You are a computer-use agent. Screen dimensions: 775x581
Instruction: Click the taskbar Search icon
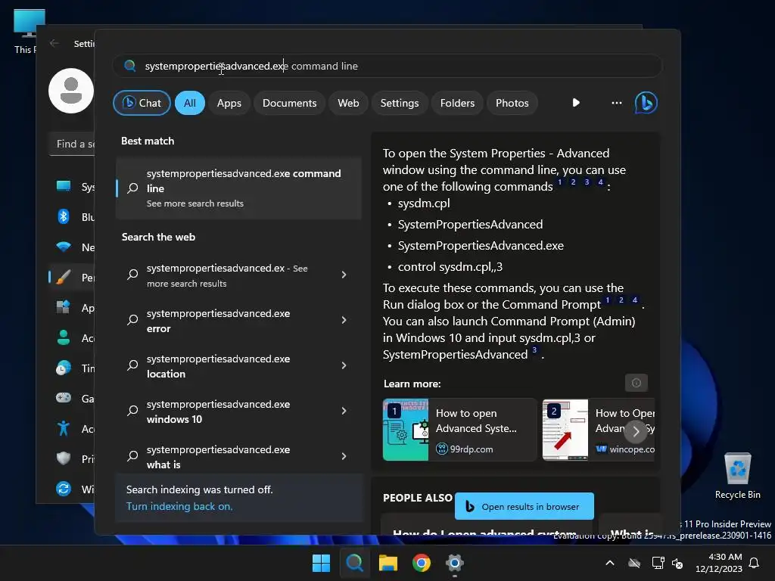click(354, 563)
